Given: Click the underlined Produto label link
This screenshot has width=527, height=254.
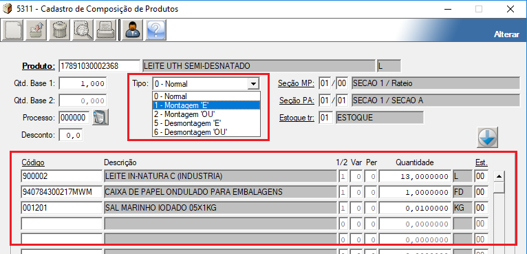Looking at the screenshot, I should coord(39,66).
